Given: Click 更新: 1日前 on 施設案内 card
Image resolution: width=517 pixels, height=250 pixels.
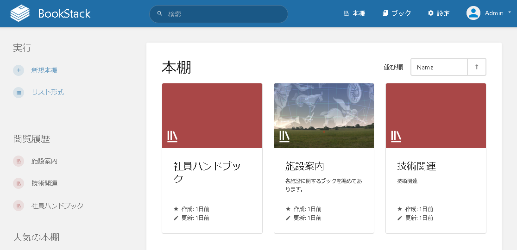Looking at the screenshot, I should pos(307,218).
